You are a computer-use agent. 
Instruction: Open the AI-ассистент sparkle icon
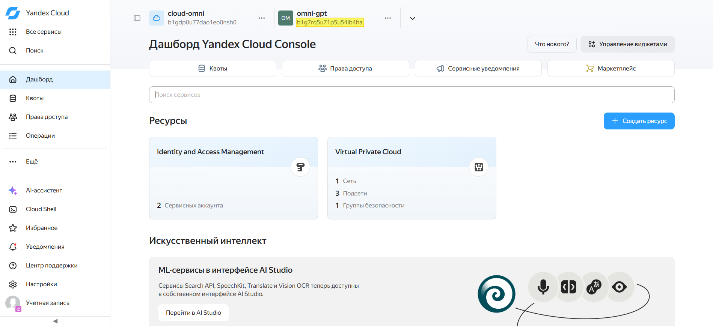(x=13, y=191)
